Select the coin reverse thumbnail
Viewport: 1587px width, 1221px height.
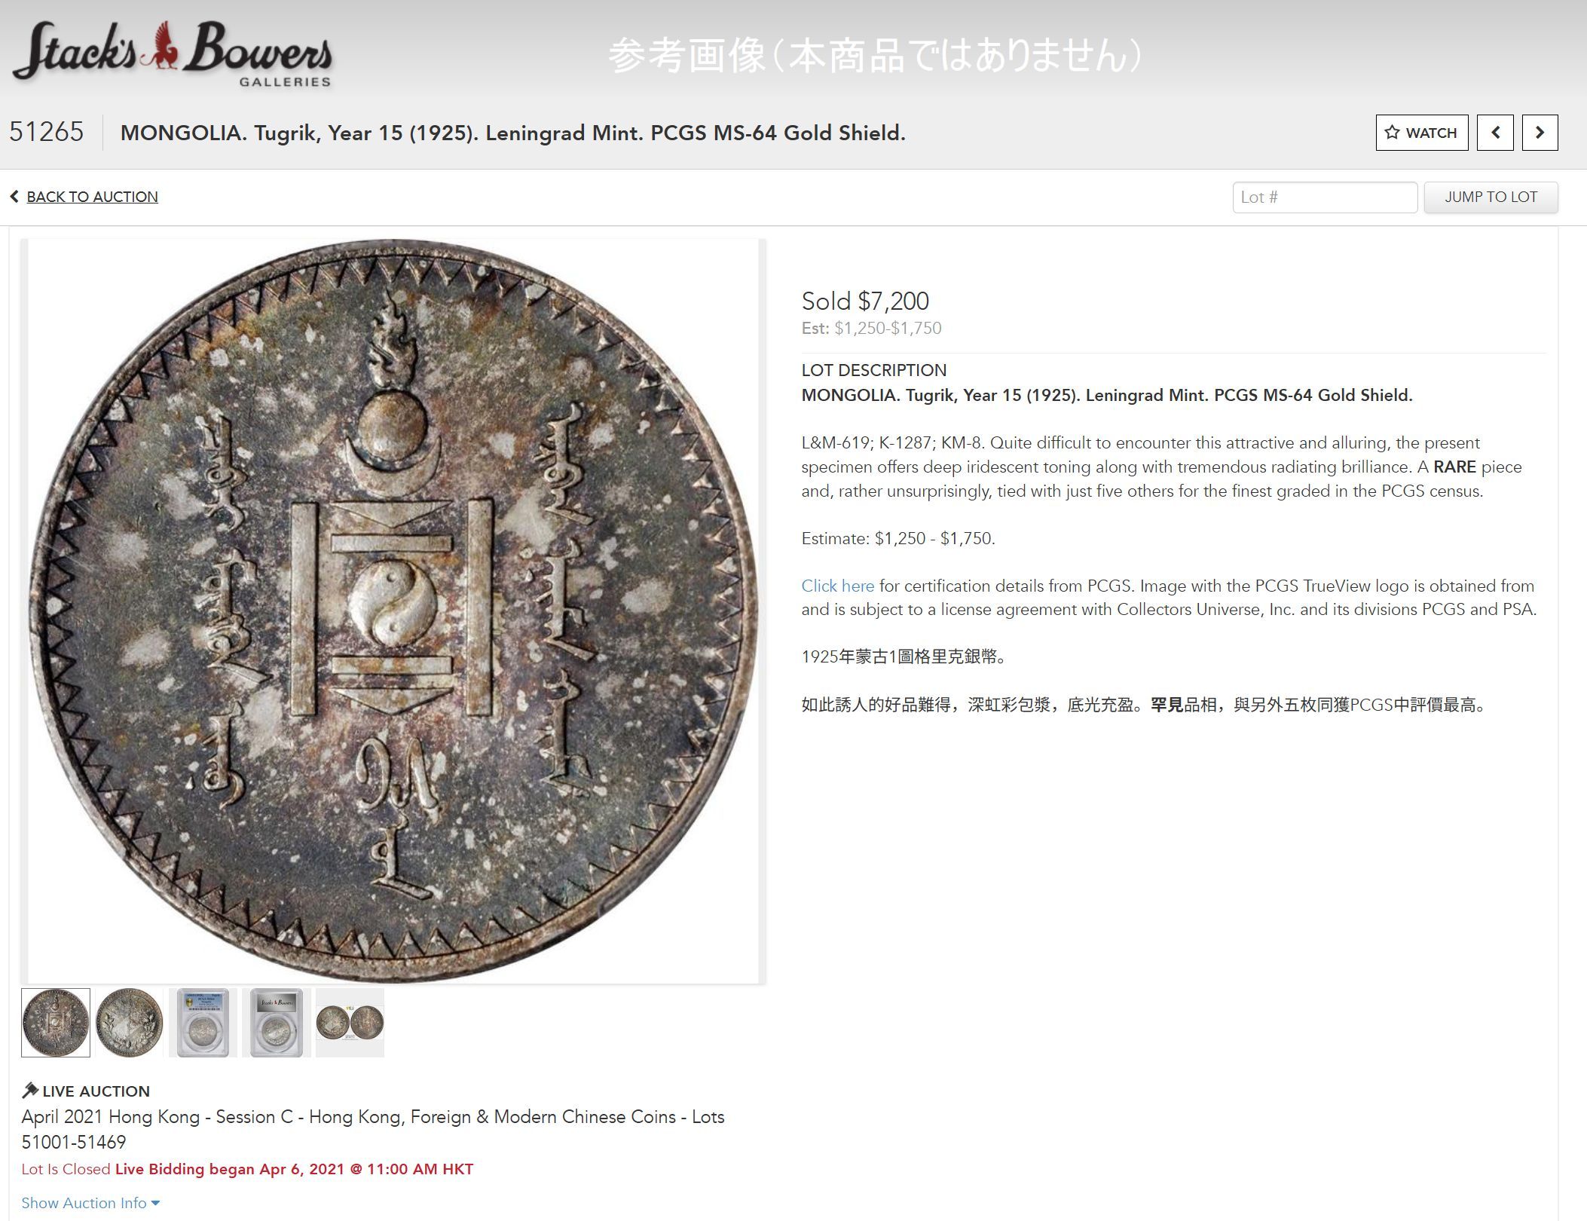tap(129, 1022)
